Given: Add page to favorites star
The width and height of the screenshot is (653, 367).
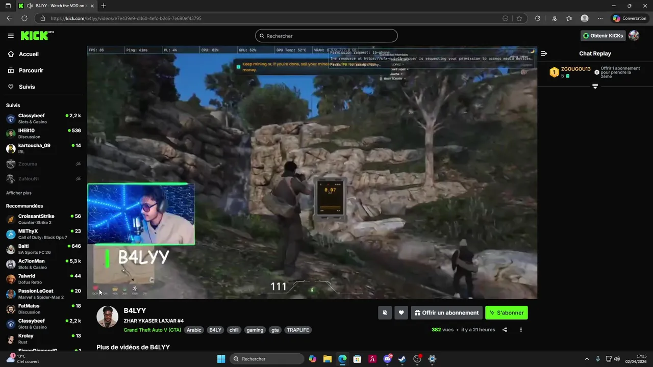Looking at the screenshot, I should pyautogui.click(x=519, y=18).
